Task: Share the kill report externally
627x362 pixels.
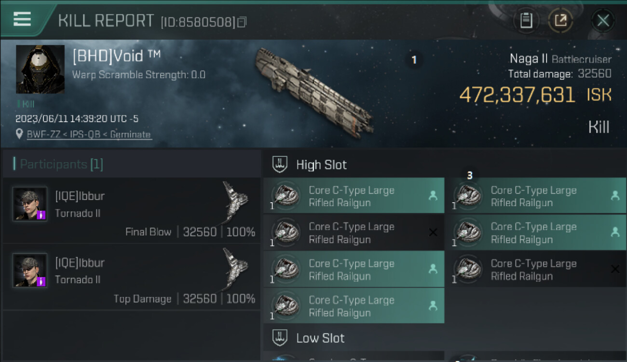Action: (x=560, y=20)
